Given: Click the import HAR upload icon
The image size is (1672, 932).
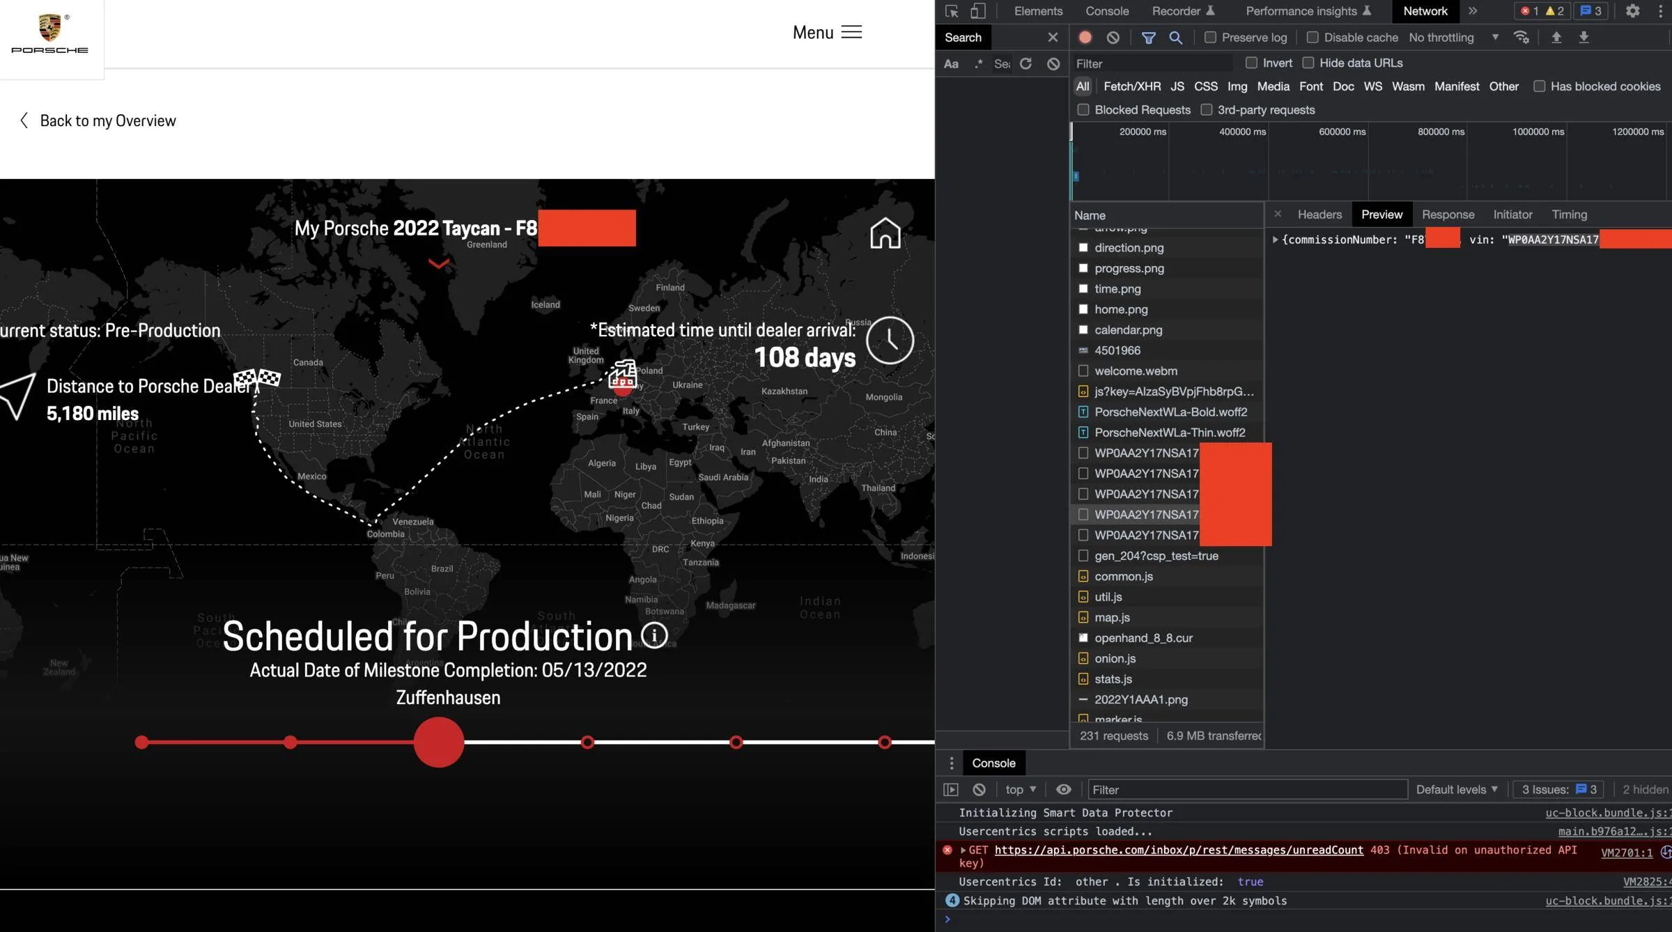Looking at the screenshot, I should (1556, 38).
